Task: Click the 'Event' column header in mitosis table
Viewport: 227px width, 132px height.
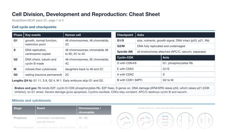Action: pyautogui.click(x=56, y=110)
